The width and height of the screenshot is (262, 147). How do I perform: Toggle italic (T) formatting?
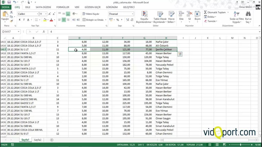24,20
